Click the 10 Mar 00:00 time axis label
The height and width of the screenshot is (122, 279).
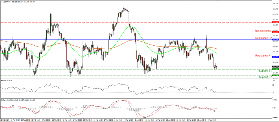57,120
